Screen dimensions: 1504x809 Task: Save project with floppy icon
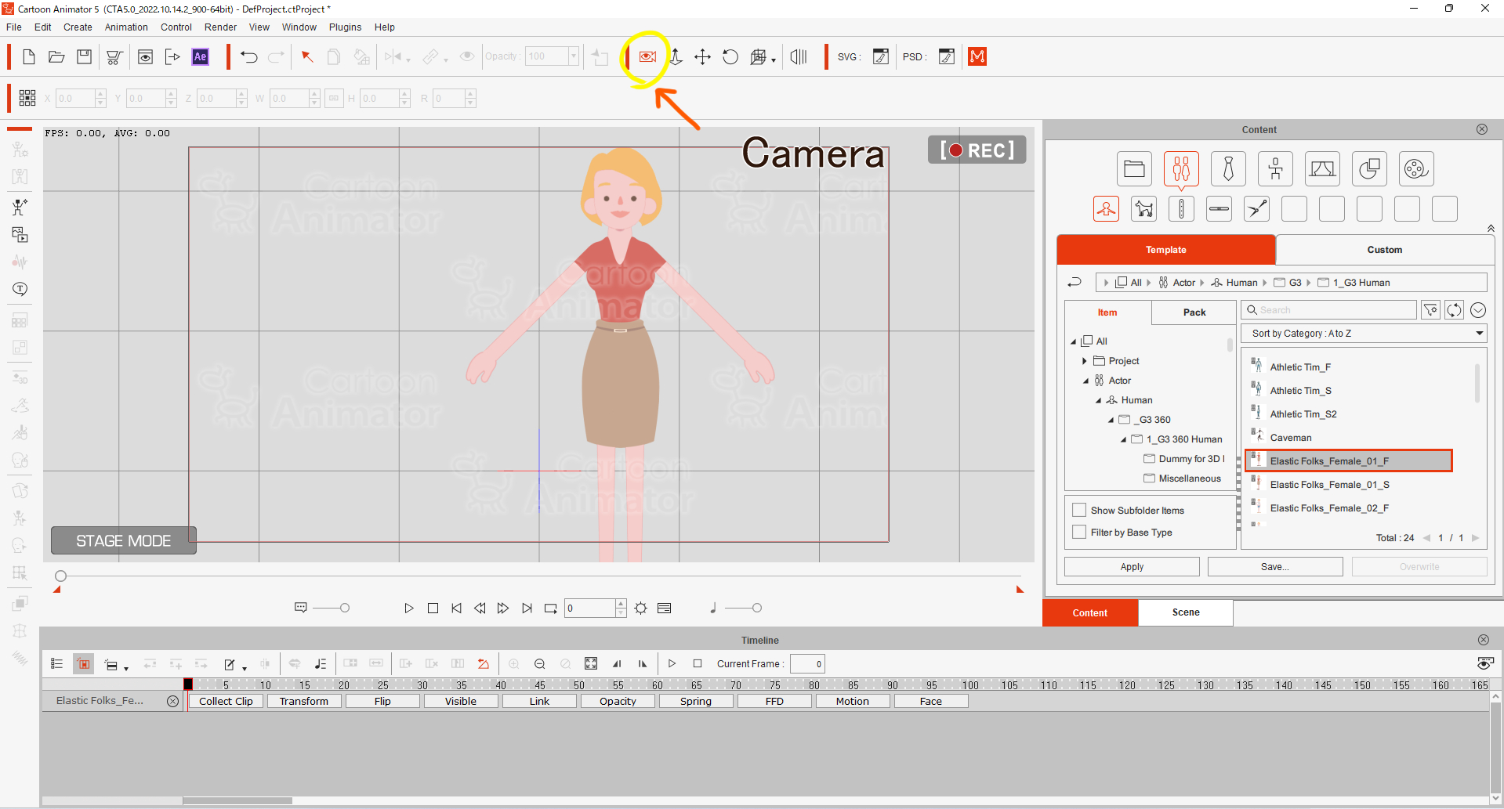(x=84, y=56)
